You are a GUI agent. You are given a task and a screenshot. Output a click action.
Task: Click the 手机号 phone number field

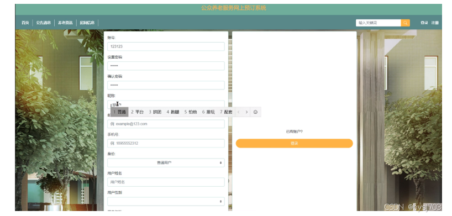(166, 143)
